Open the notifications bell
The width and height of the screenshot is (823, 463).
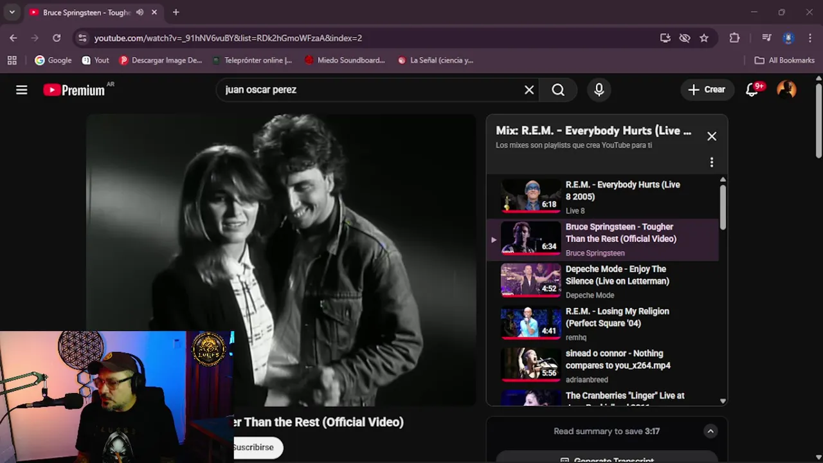(x=752, y=90)
